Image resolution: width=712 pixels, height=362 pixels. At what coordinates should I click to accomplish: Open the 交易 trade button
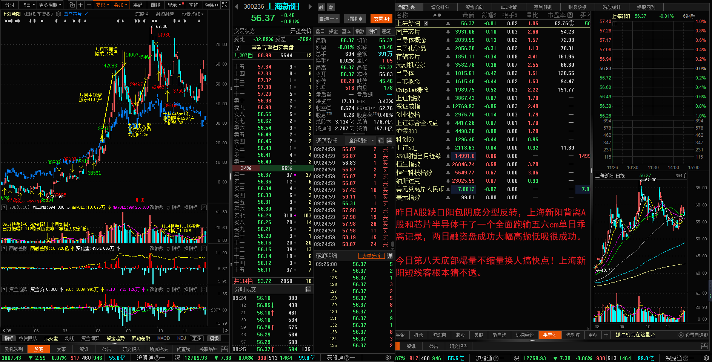tap(382, 19)
